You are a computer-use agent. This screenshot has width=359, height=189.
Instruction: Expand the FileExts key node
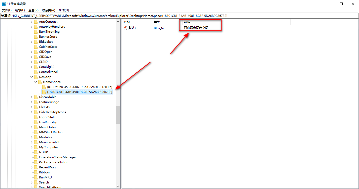coord(31,107)
